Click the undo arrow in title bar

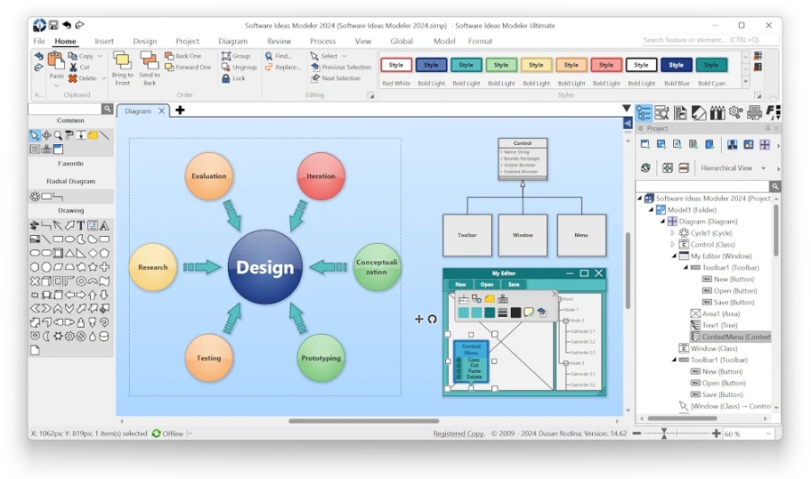[67, 25]
